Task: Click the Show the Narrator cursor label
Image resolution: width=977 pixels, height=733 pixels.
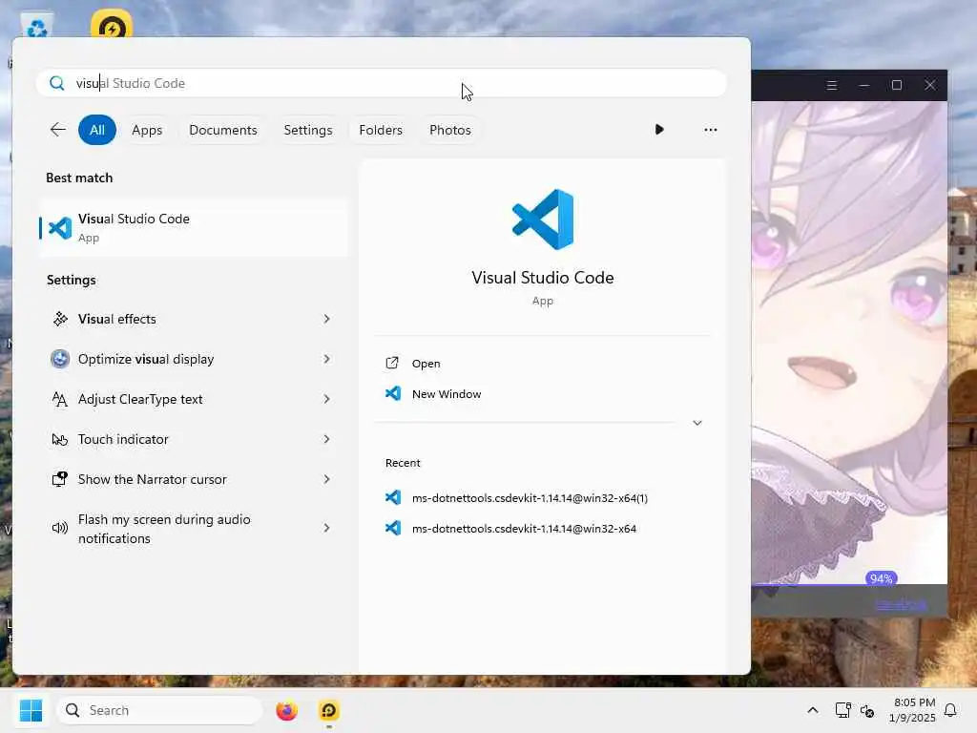Action: click(152, 479)
